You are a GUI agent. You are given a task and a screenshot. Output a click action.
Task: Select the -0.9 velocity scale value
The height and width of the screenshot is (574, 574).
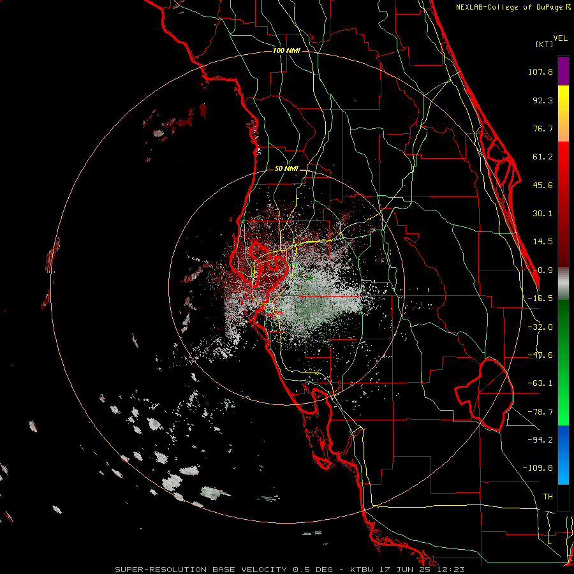pos(543,270)
